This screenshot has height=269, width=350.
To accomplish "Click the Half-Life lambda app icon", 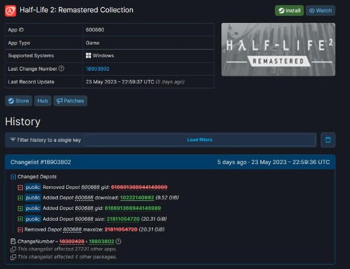I will pyautogui.click(x=10, y=10).
